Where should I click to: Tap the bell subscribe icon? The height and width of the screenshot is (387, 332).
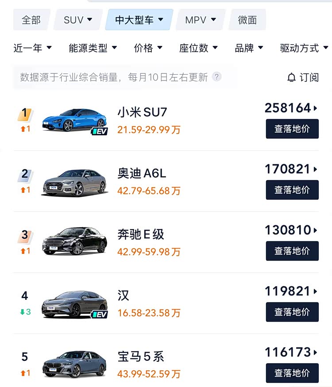(291, 78)
